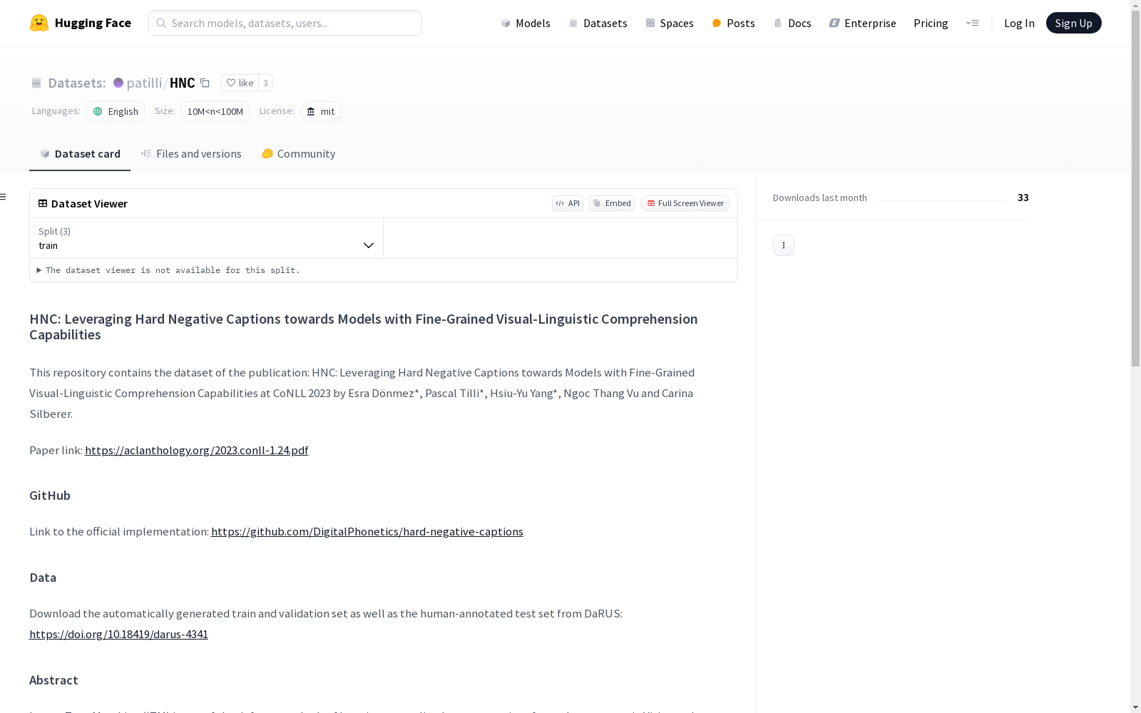This screenshot has width=1141, height=713.
Task: Open the Full Screen Viewer
Action: coord(685,203)
